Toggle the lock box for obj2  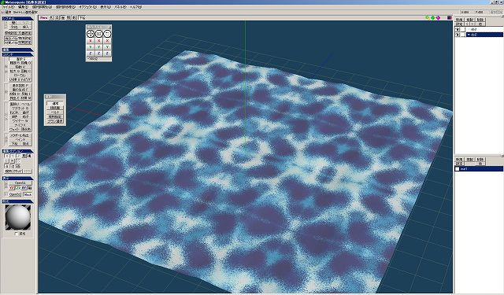pyautogui.click(x=463, y=35)
